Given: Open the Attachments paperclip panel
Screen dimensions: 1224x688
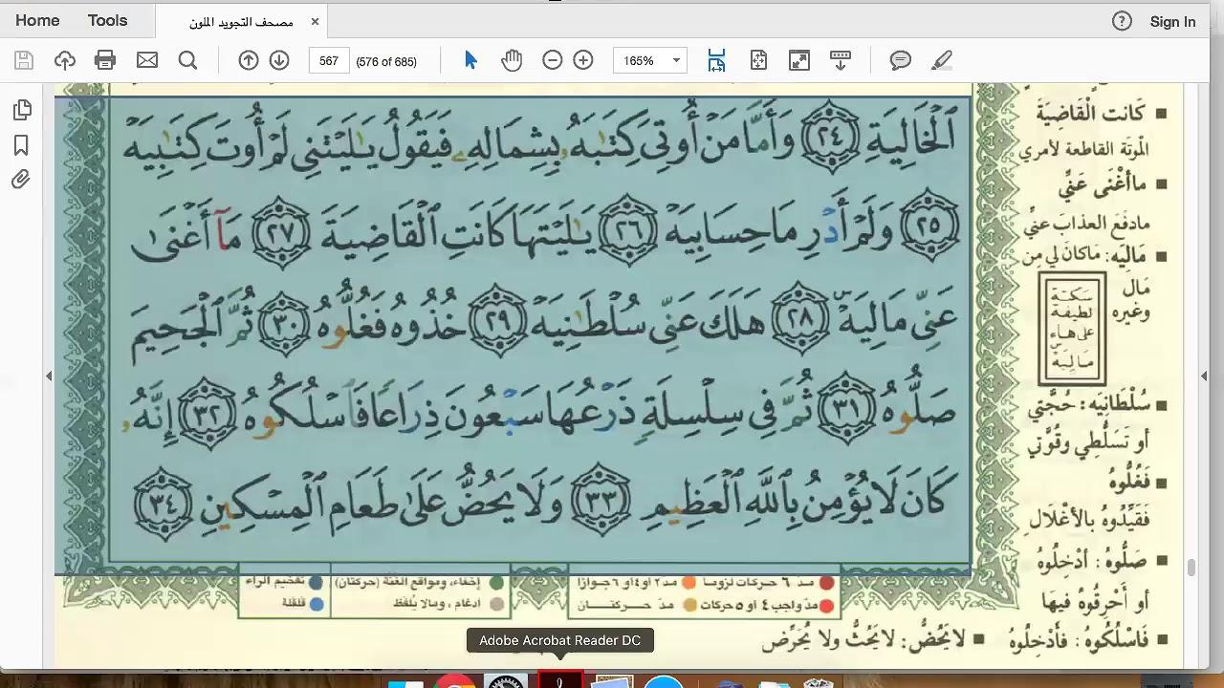Looking at the screenshot, I should (x=21, y=180).
